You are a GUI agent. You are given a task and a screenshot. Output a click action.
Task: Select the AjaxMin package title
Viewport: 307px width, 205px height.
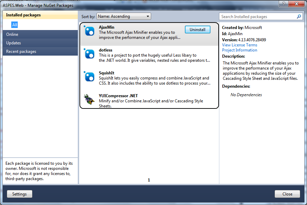106,27
